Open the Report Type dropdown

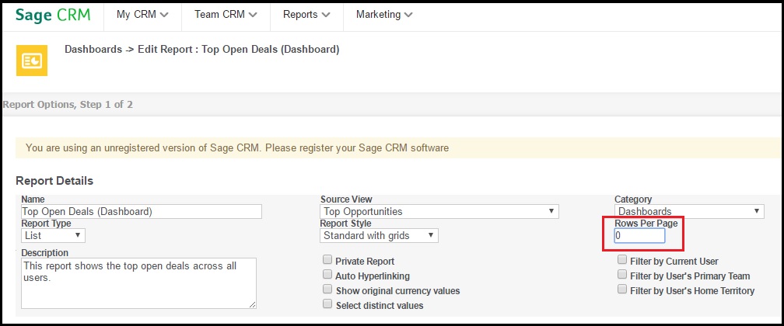tap(53, 235)
